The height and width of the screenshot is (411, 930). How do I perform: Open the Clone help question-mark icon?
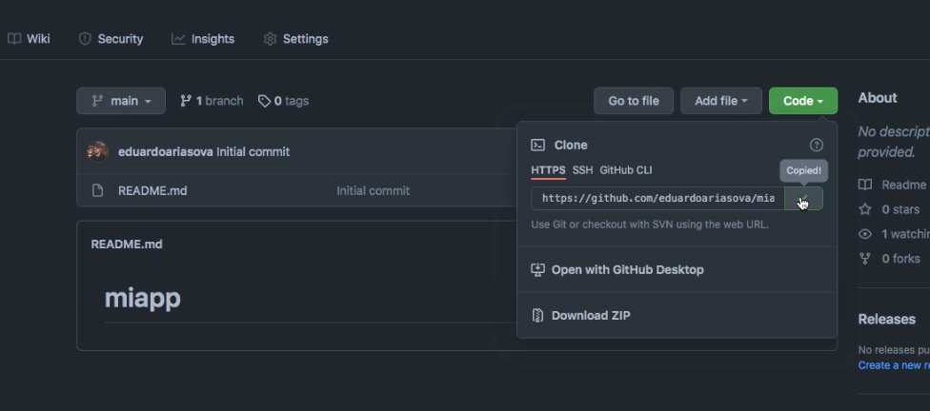(816, 146)
